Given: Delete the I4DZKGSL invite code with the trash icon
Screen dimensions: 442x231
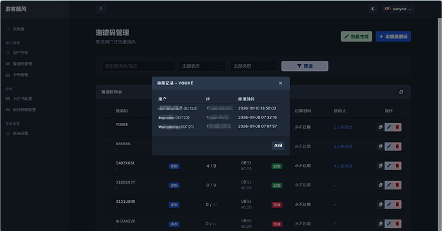Looking at the screenshot, I should coord(397,166).
